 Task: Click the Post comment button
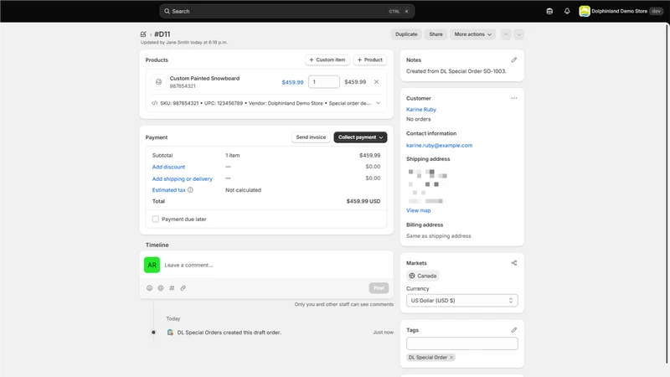(x=379, y=288)
